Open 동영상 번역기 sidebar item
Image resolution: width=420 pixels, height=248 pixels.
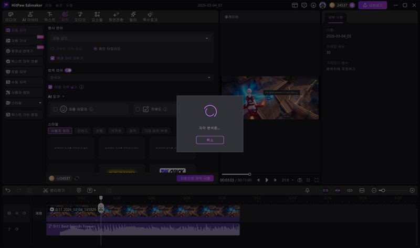pyautogui.click(x=22, y=51)
